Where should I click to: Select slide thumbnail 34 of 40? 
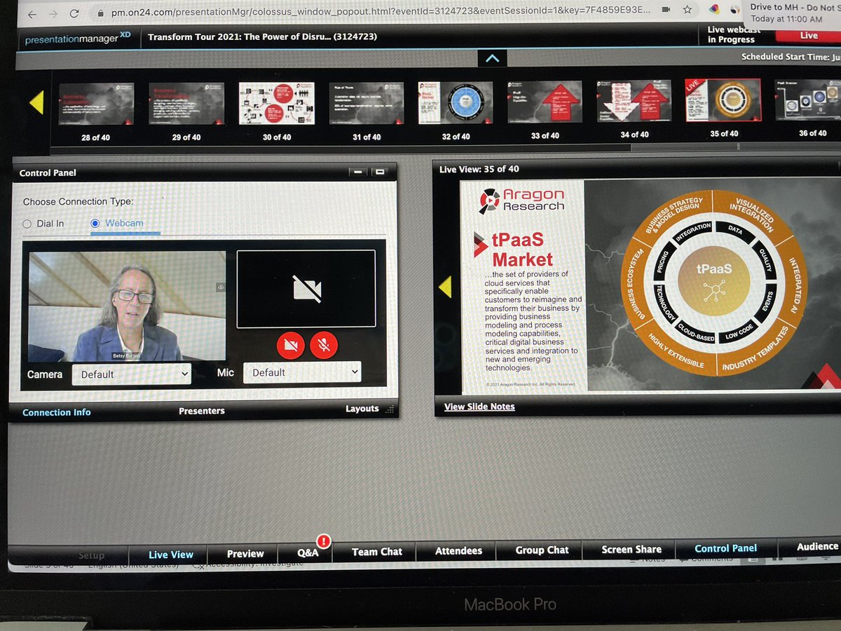pyautogui.click(x=634, y=102)
